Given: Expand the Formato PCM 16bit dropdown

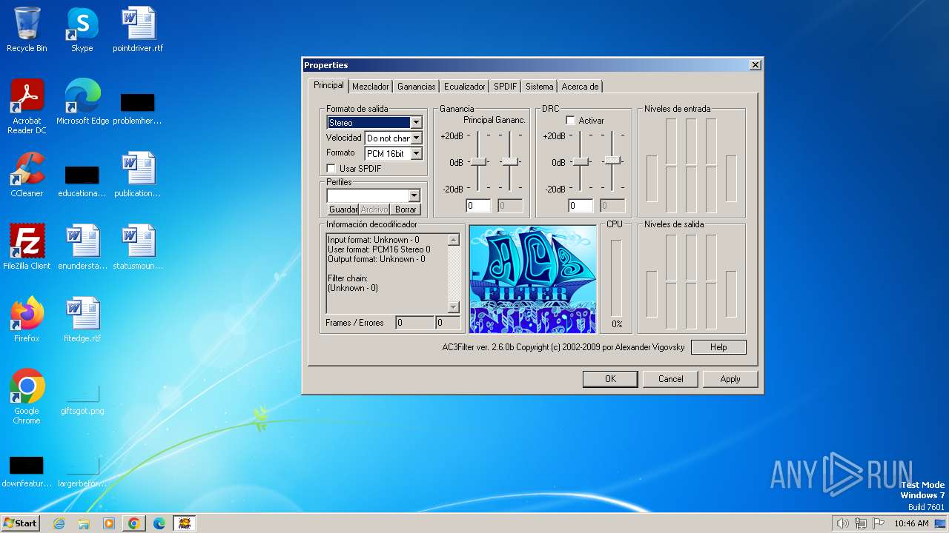Looking at the screenshot, I should point(416,154).
